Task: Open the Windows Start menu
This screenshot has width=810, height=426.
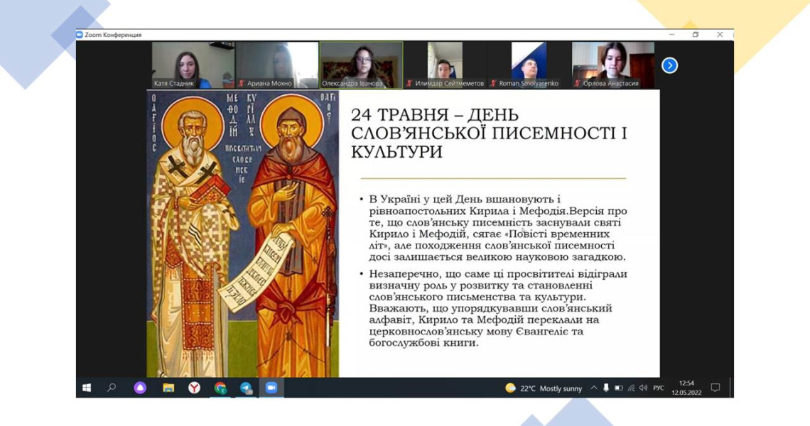Action: click(x=87, y=388)
